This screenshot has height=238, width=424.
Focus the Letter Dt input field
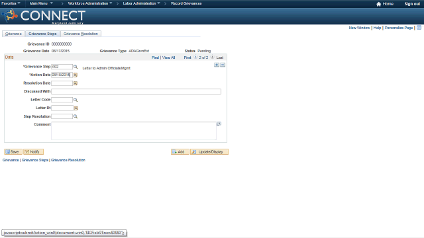click(62, 108)
